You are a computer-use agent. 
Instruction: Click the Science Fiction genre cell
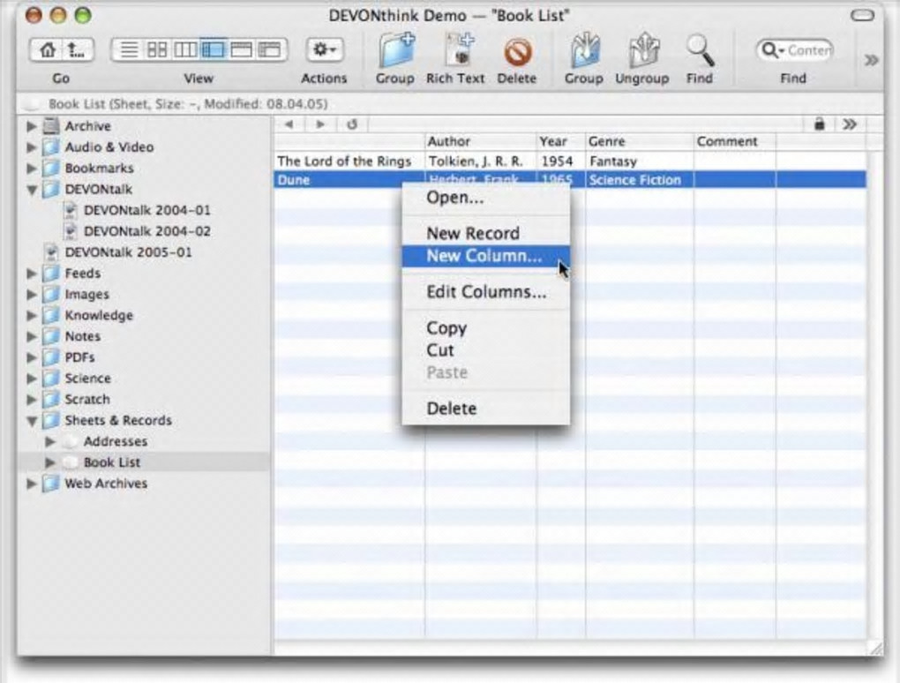click(640, 180)
